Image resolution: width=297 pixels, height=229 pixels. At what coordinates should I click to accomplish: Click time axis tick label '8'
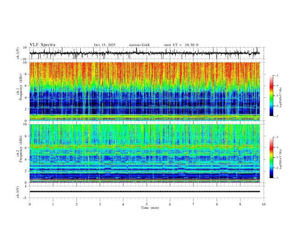click(217, 204)
